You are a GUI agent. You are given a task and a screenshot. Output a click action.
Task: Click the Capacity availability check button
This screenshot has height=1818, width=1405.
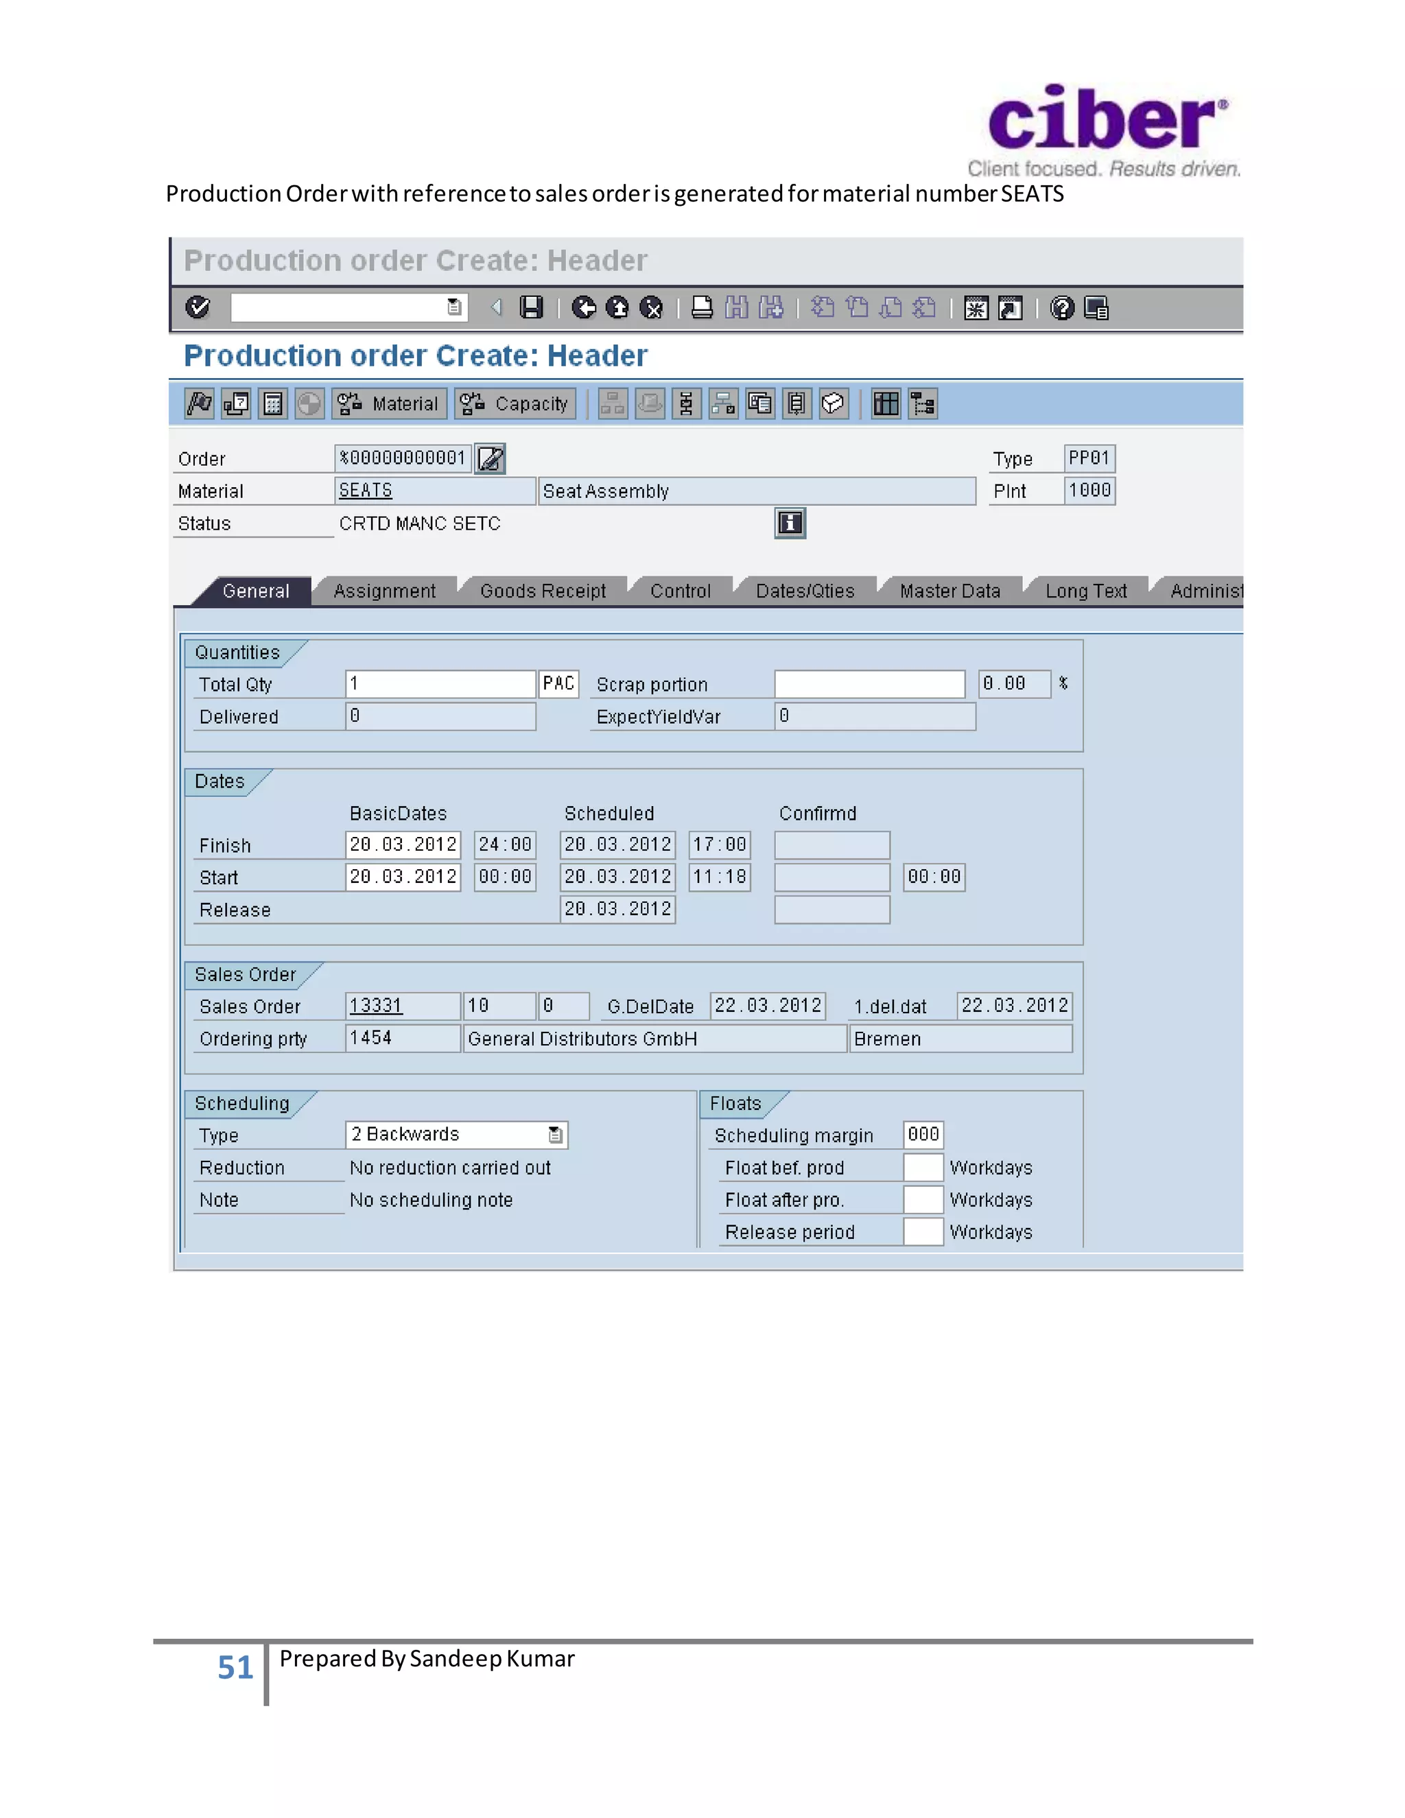(x=515, y=403)
